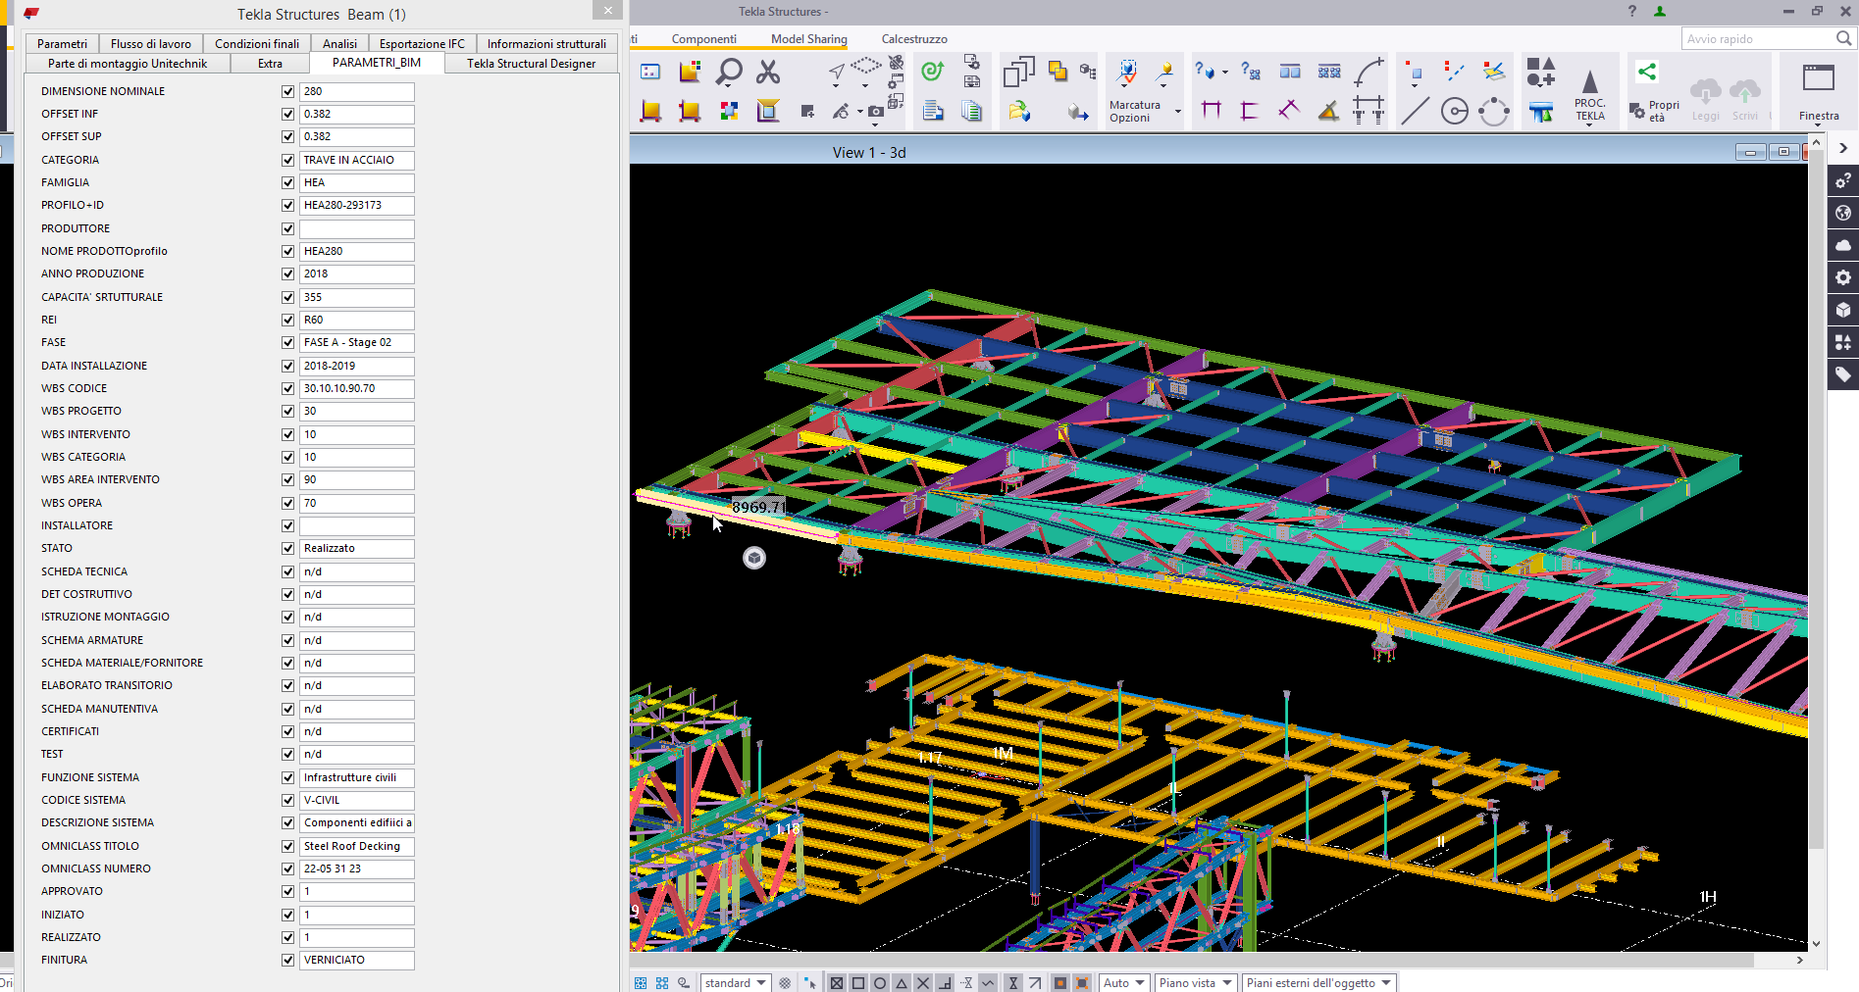This screenshot has width=1859, height=992.
Task: Click the green share icon
Action: tap(1647, 71)
